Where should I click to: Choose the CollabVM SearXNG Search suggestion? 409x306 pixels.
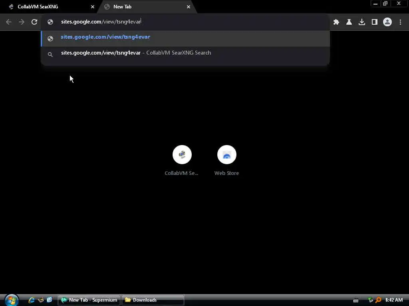[x=185, y=54]
